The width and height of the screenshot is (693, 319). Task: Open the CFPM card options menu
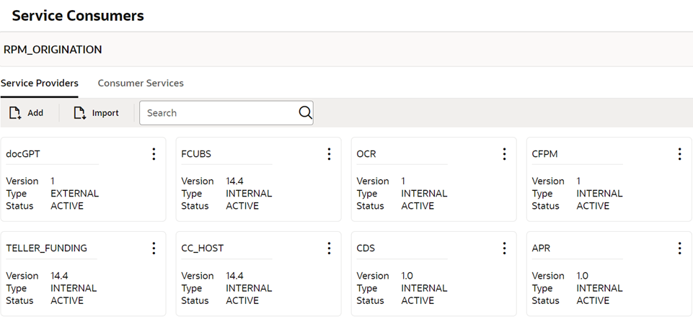coord(679,154)
